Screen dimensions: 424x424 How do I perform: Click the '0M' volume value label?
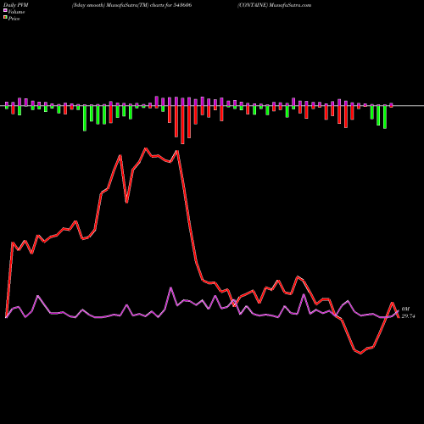pos(405,310)
